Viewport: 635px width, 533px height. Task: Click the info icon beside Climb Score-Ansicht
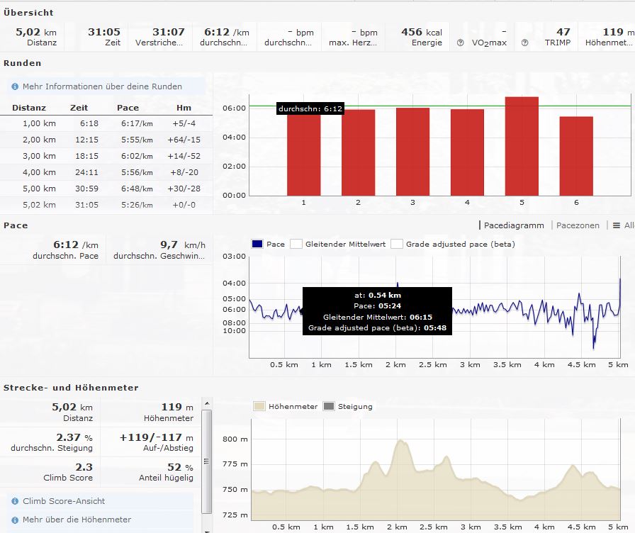[x=15, y=501]
